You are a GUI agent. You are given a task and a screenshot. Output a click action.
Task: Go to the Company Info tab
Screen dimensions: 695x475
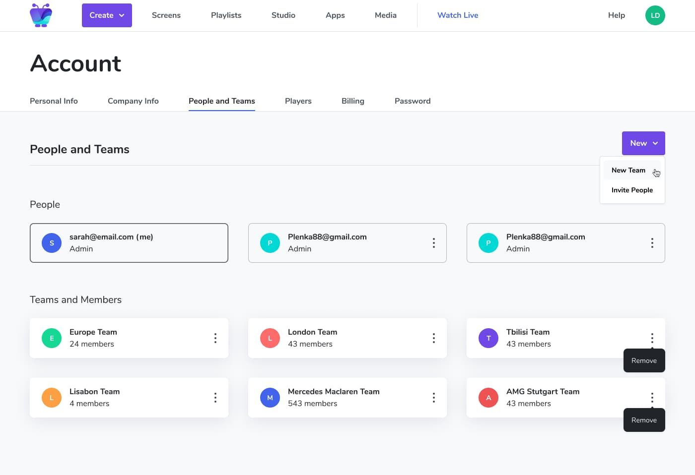pyautogui.click(x=133, y=101)
